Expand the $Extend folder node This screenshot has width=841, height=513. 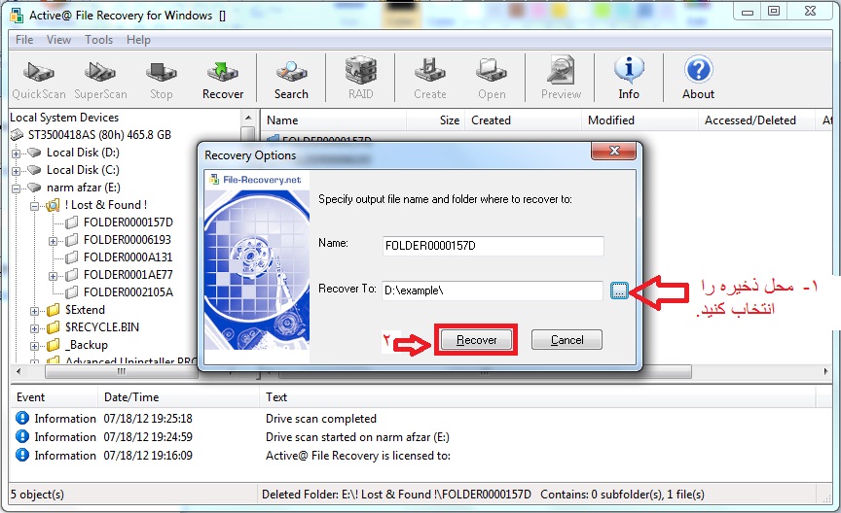pos(34,311)
